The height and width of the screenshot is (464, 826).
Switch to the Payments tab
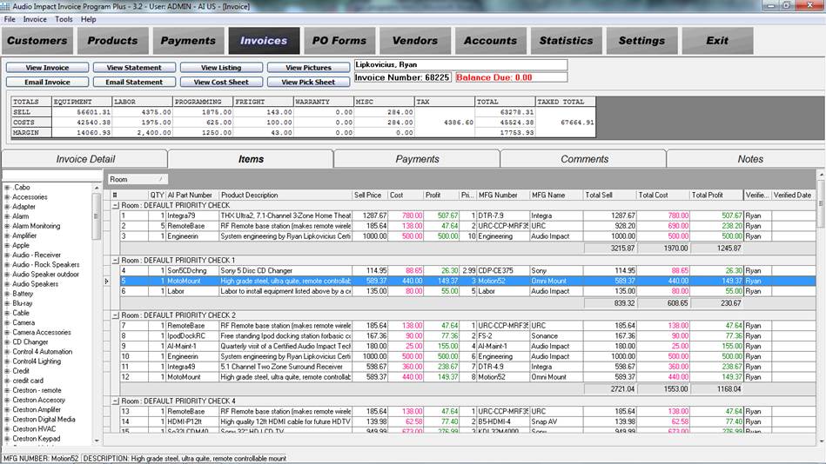coord(417,159)
